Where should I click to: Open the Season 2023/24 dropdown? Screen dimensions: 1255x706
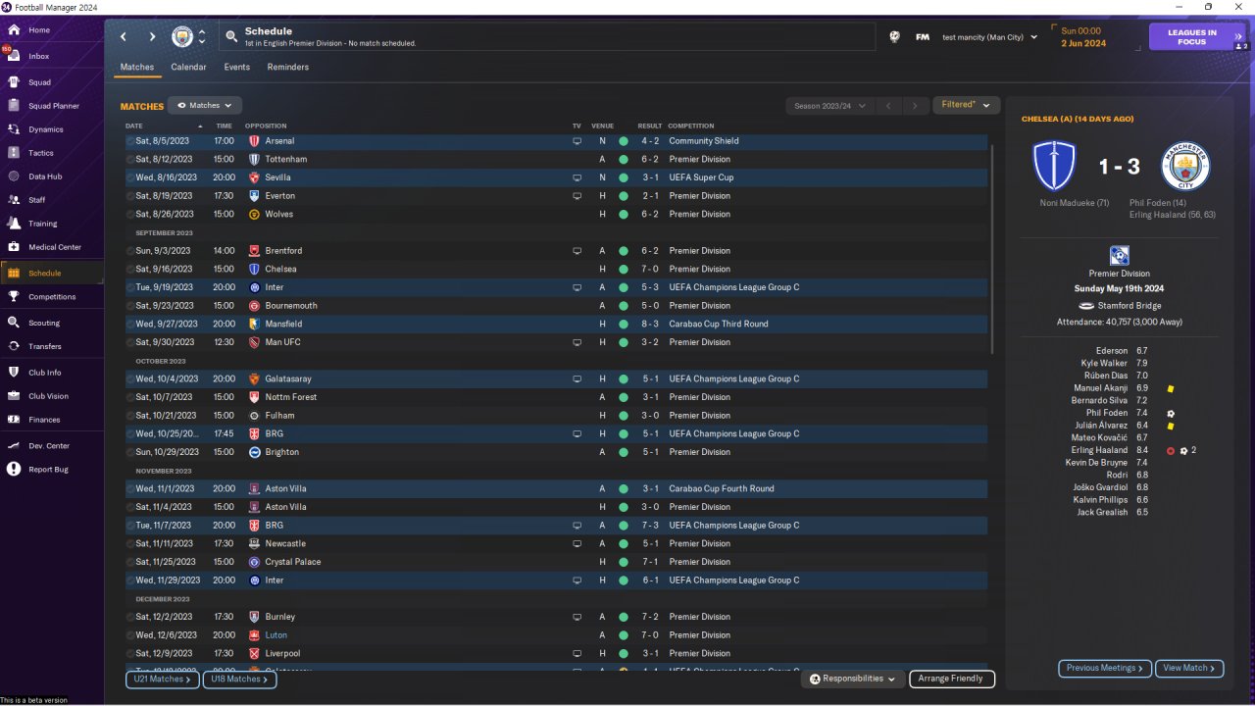click(x=828, y=105)
